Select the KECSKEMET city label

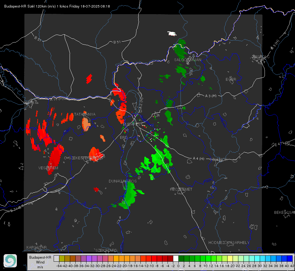click(x=181, y=189)
